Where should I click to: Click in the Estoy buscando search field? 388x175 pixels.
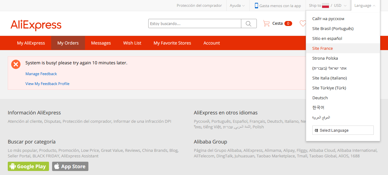(x=195, y=23)
